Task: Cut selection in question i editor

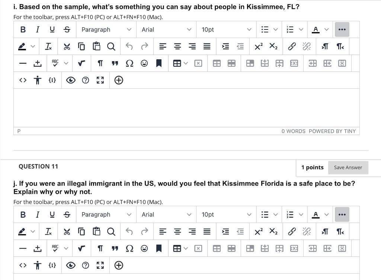Action: tap(67, 46)
